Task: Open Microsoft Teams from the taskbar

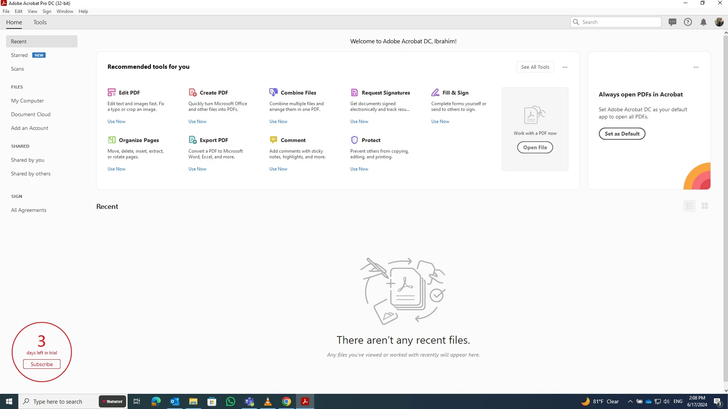Action: pos(249,401)
